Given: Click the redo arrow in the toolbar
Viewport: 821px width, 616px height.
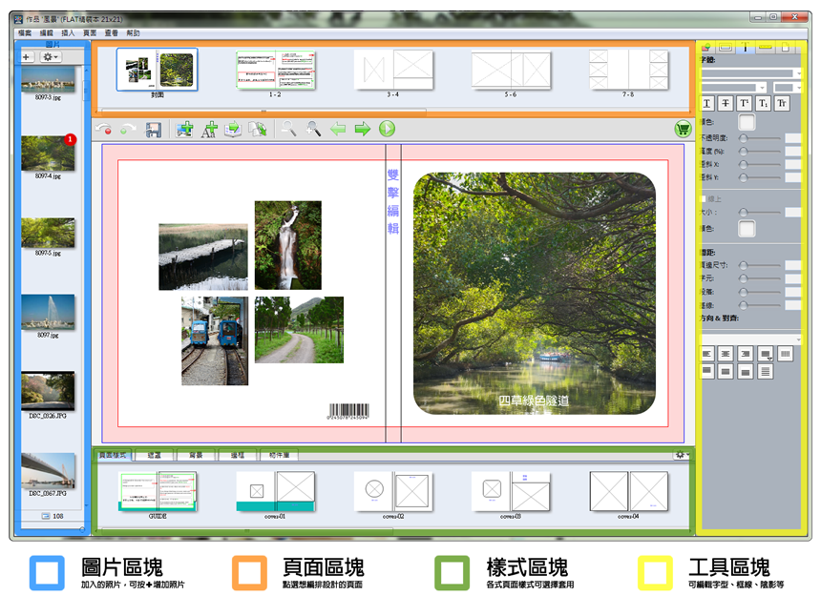Looking at the screenshot, I should click(127, 129).
